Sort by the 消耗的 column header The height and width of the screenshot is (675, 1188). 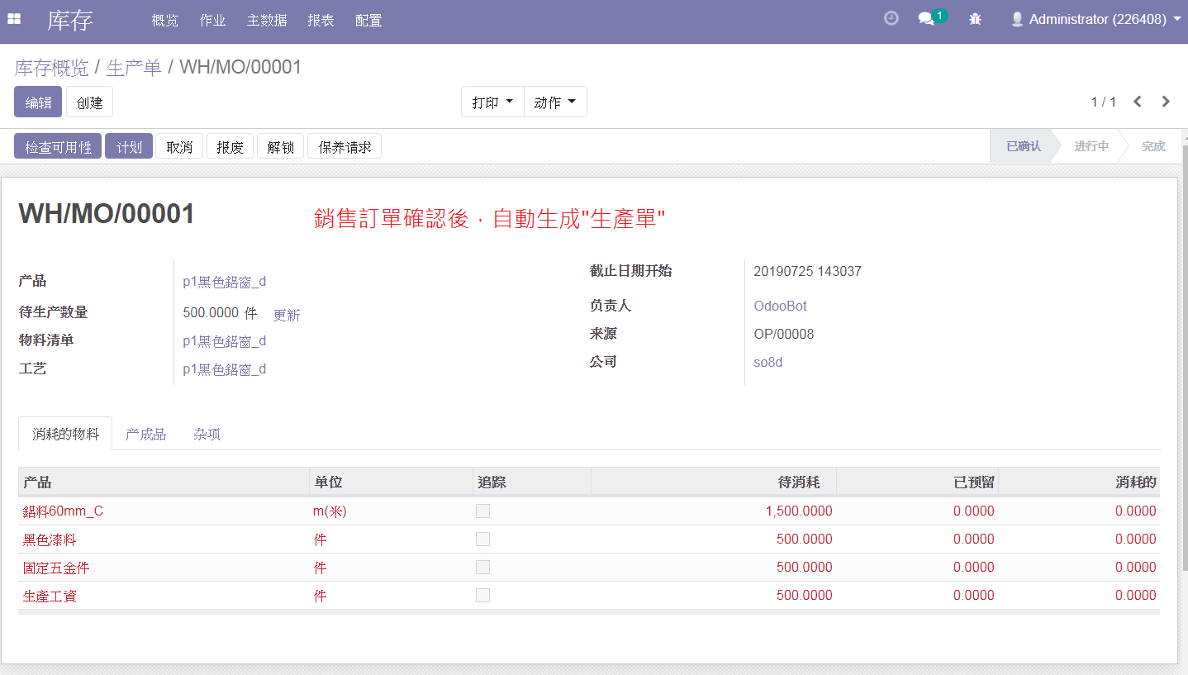1079,482
